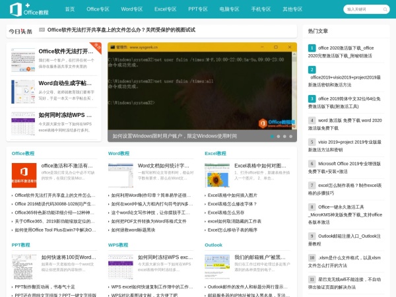Click the search magnifier icon
This screenshot has height=297, width=396.
[x=385, y=9]
